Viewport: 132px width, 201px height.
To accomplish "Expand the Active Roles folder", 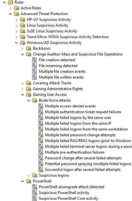I will pyautogui.click(x=11, y=8).
